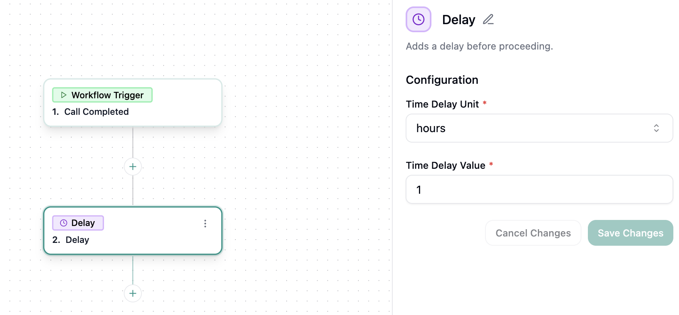Focus the Time Delay Value field
The width and height of the screenshot is (679, 315).
pos(539,189)
